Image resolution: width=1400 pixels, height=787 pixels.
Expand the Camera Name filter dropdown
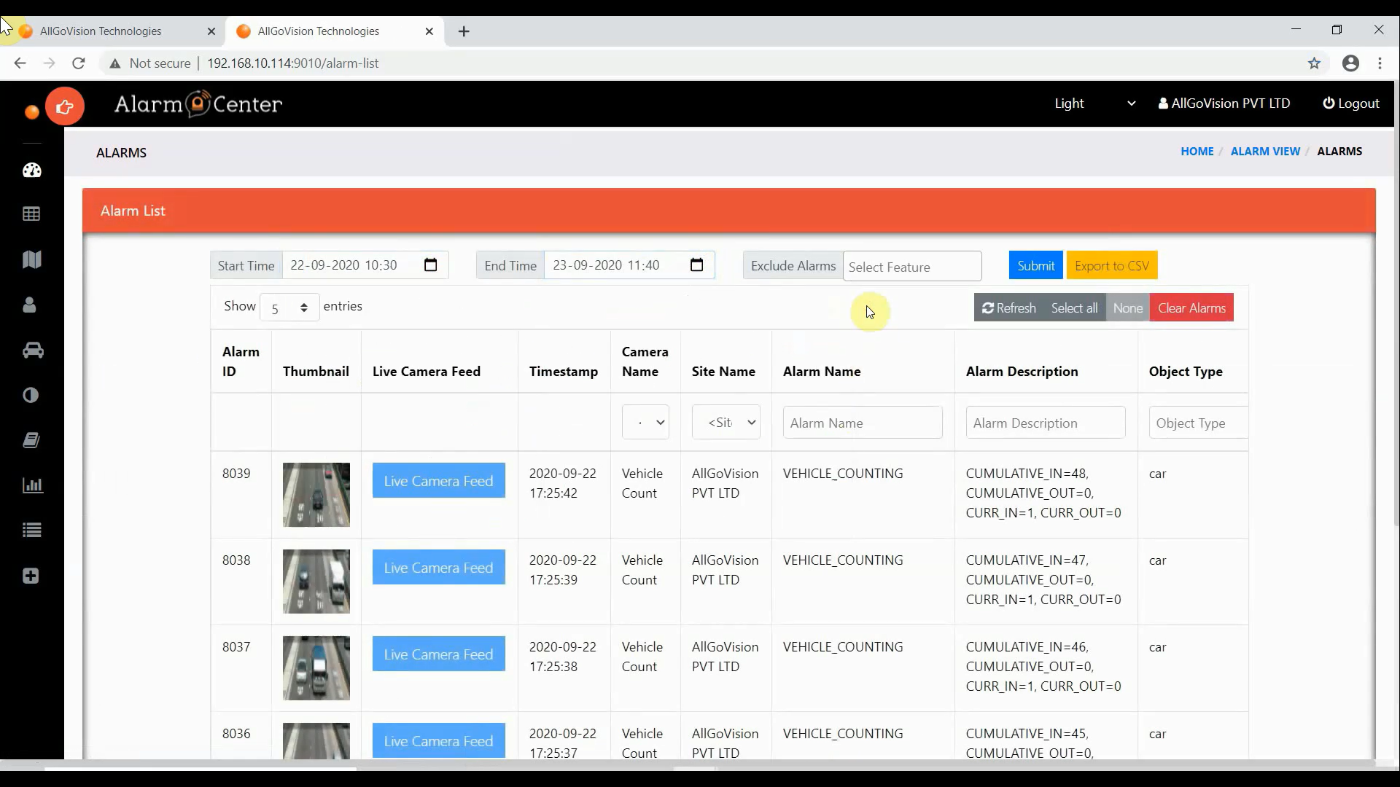[645, 423]
